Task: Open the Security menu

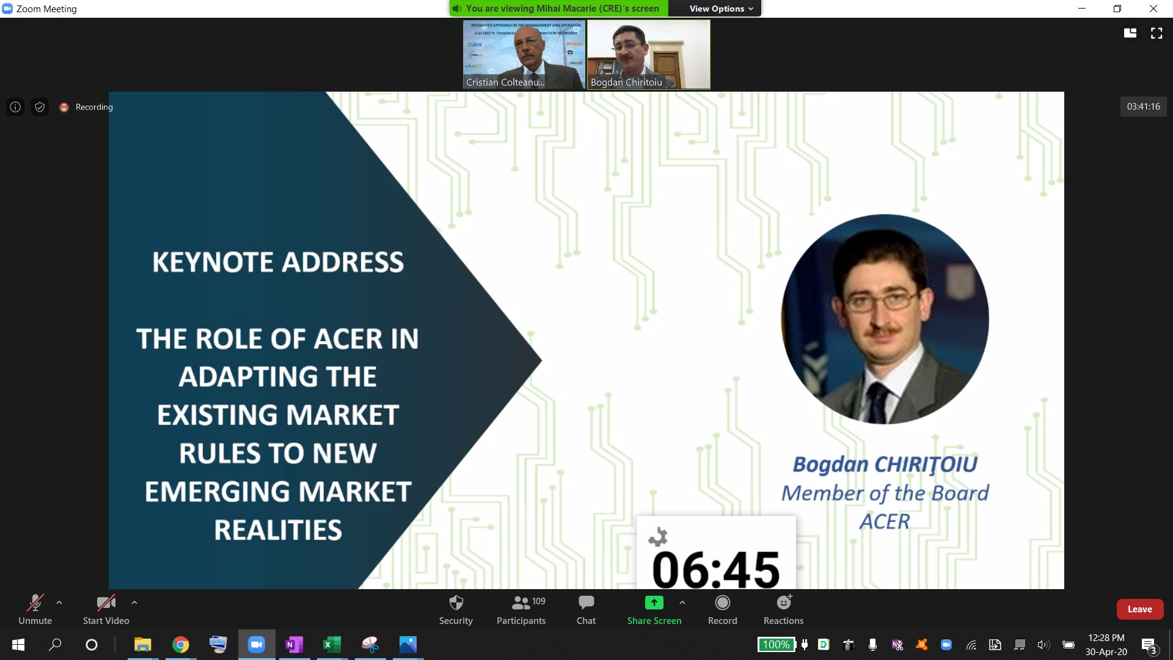Action: coord(456,609)
